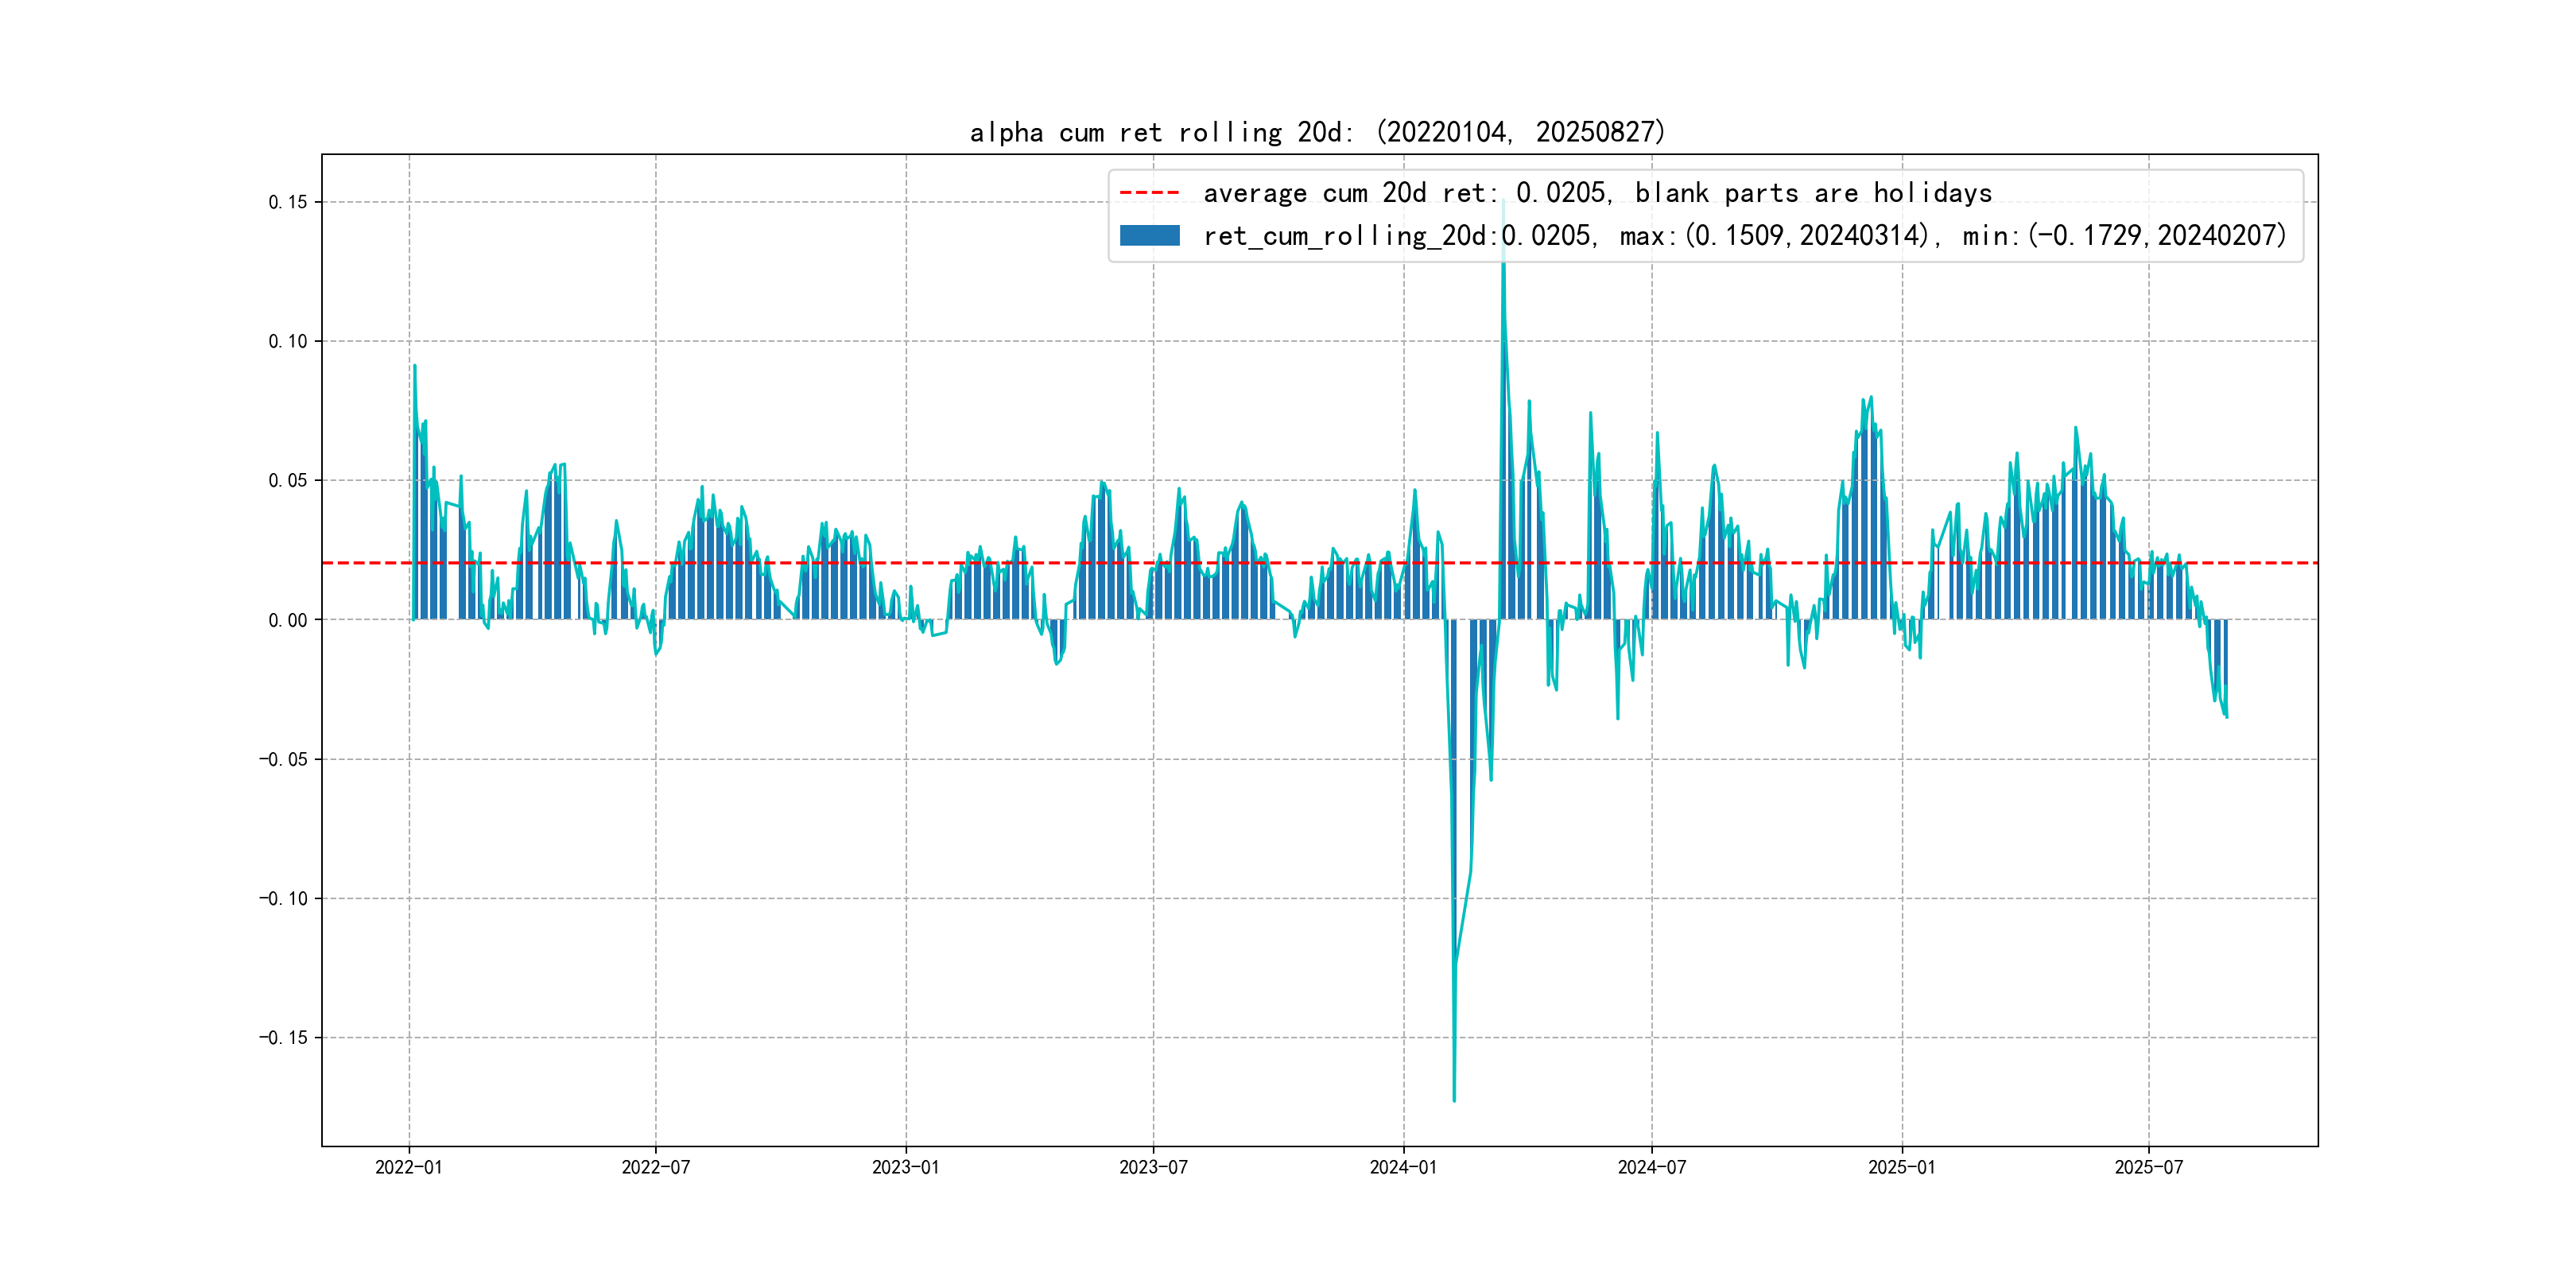Click the 2022-01 x-axis label
The width and height of the screenshot is (2576, 1288).
(408, 1167)
